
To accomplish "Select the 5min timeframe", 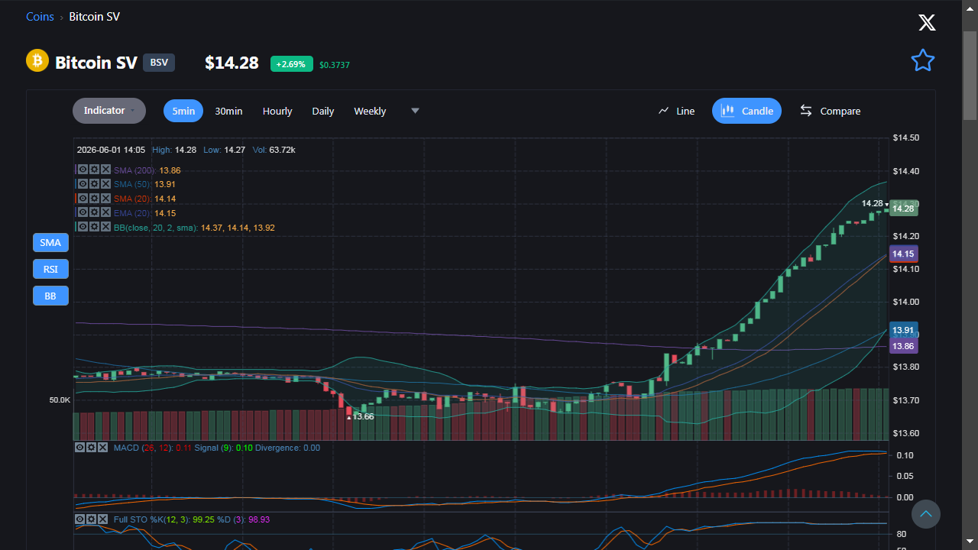I will coord(183,111).
